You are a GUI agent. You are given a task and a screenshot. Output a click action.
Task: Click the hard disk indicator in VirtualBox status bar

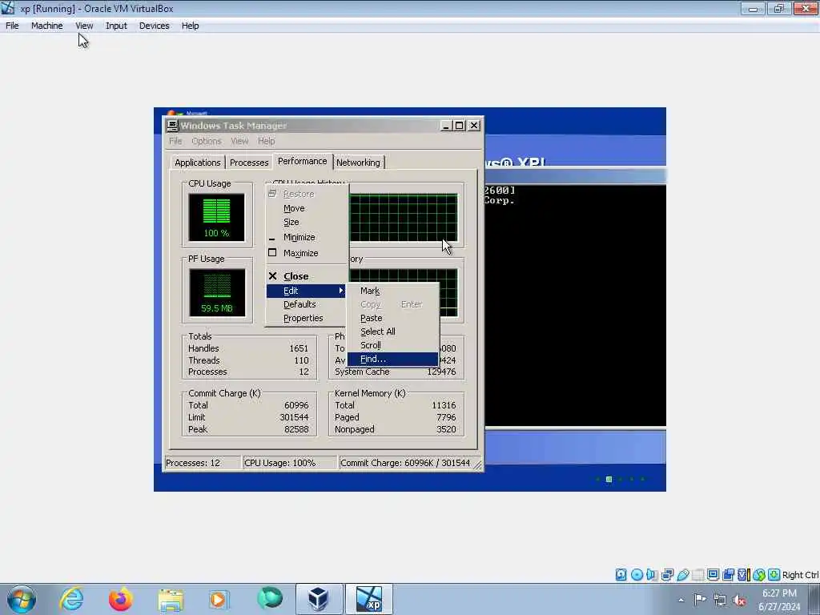tap(621, 575)
